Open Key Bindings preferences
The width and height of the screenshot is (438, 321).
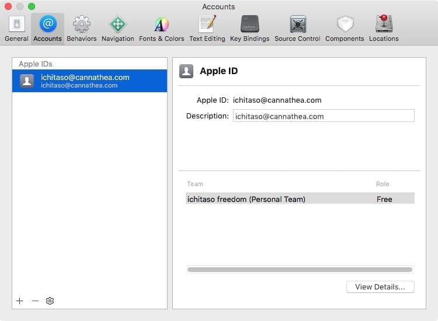pyautogui.click(x=249, y=29)
